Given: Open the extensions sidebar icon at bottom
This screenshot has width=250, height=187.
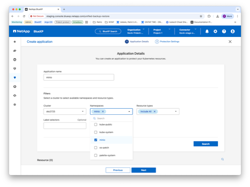Looking at the screenshot, I should click(x=15, y=105).
